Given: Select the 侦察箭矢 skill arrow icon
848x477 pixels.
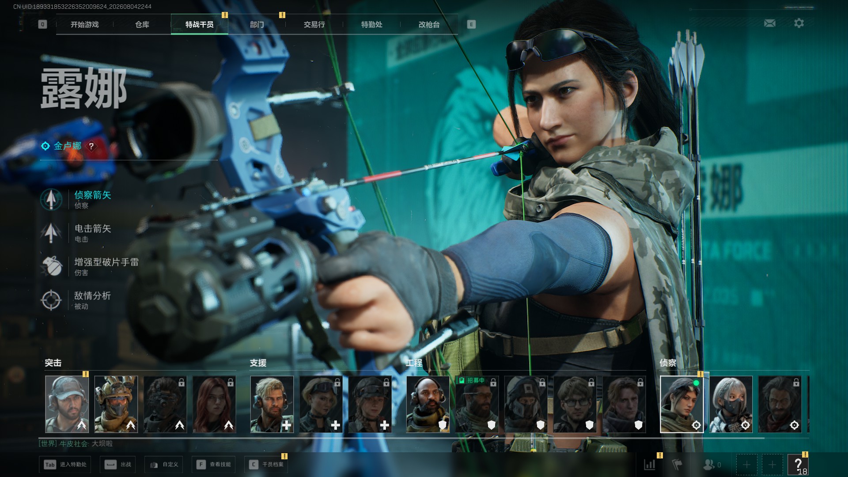Looking at the screenshot, I should pyautogui.click(x=51, y=199).
